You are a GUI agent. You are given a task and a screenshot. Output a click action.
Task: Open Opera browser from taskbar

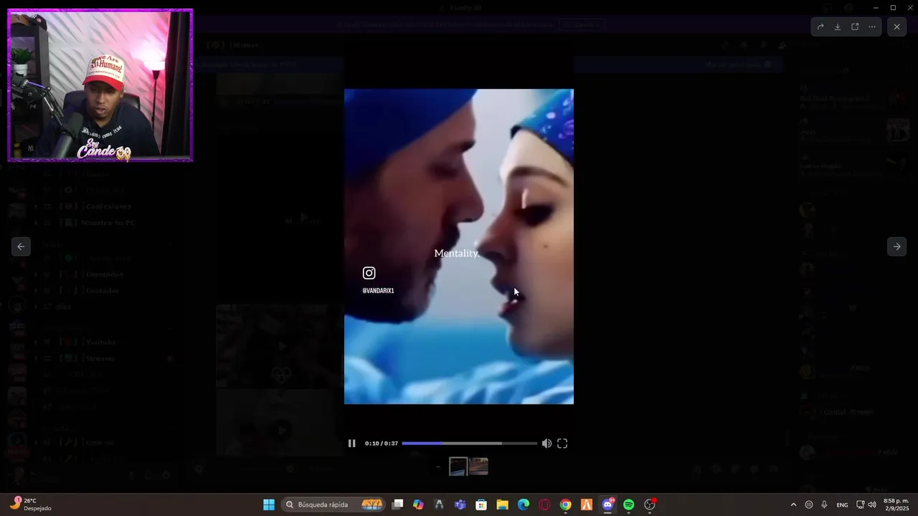pos(544,505)
